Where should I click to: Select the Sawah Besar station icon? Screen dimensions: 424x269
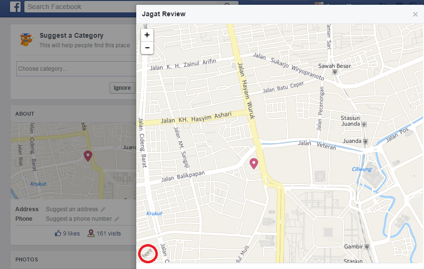[335, 72]
